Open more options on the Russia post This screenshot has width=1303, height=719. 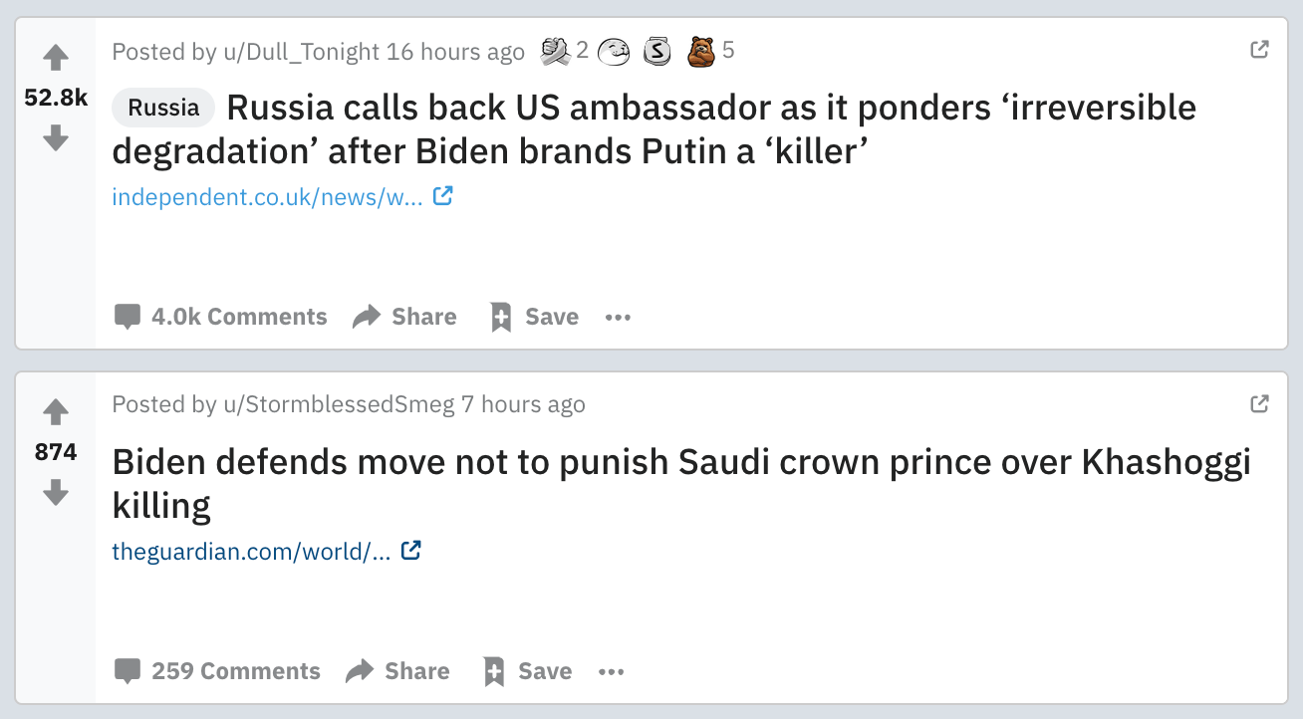click(618, 318)
